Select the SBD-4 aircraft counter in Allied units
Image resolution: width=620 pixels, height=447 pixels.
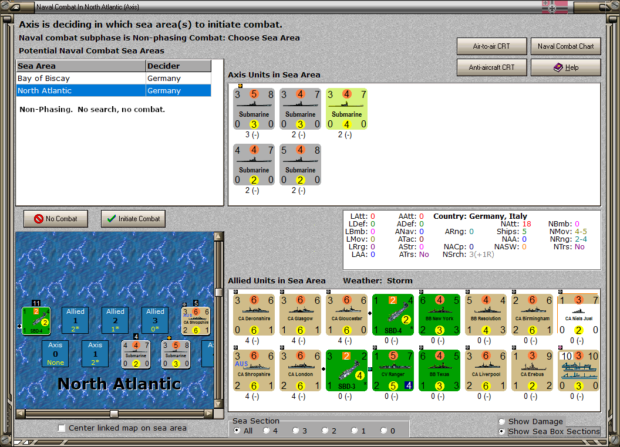pyautogui.click(x=393, y=314)
